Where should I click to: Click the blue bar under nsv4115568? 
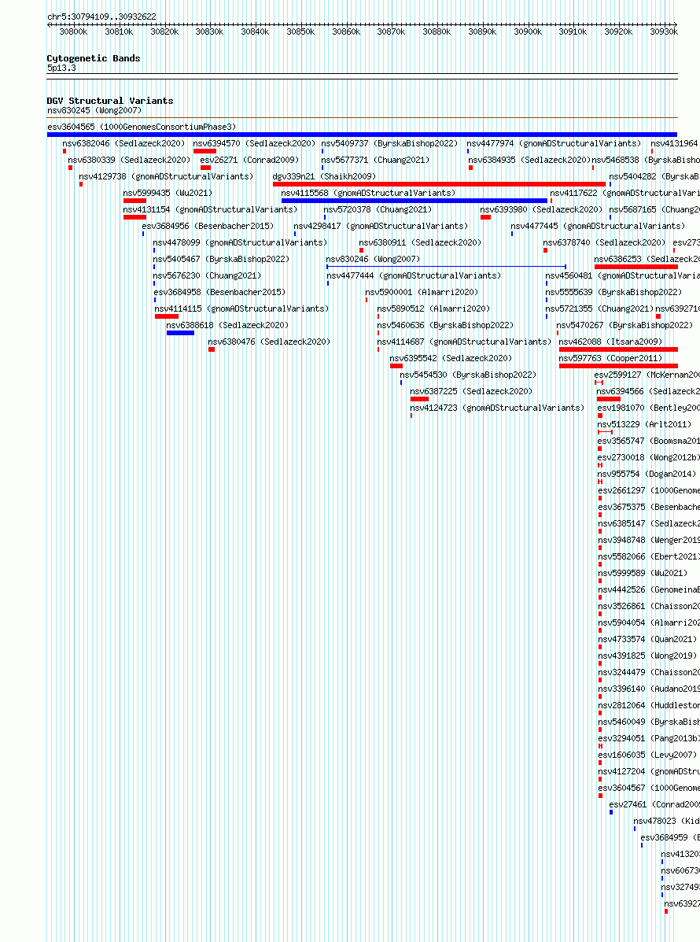(414, 201)
